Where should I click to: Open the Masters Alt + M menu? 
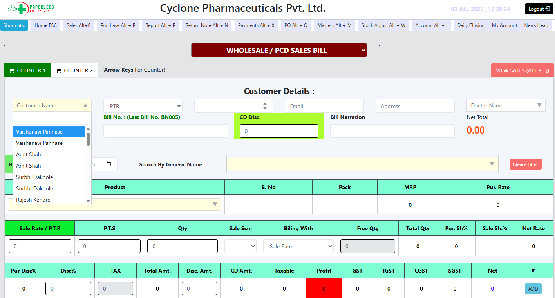(334, 25)
